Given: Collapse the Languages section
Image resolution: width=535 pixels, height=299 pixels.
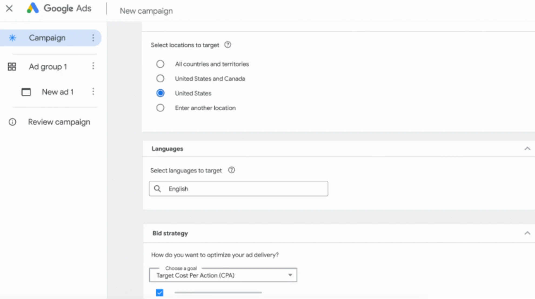Looking at the screenshot, I should [x=527, y=149].
